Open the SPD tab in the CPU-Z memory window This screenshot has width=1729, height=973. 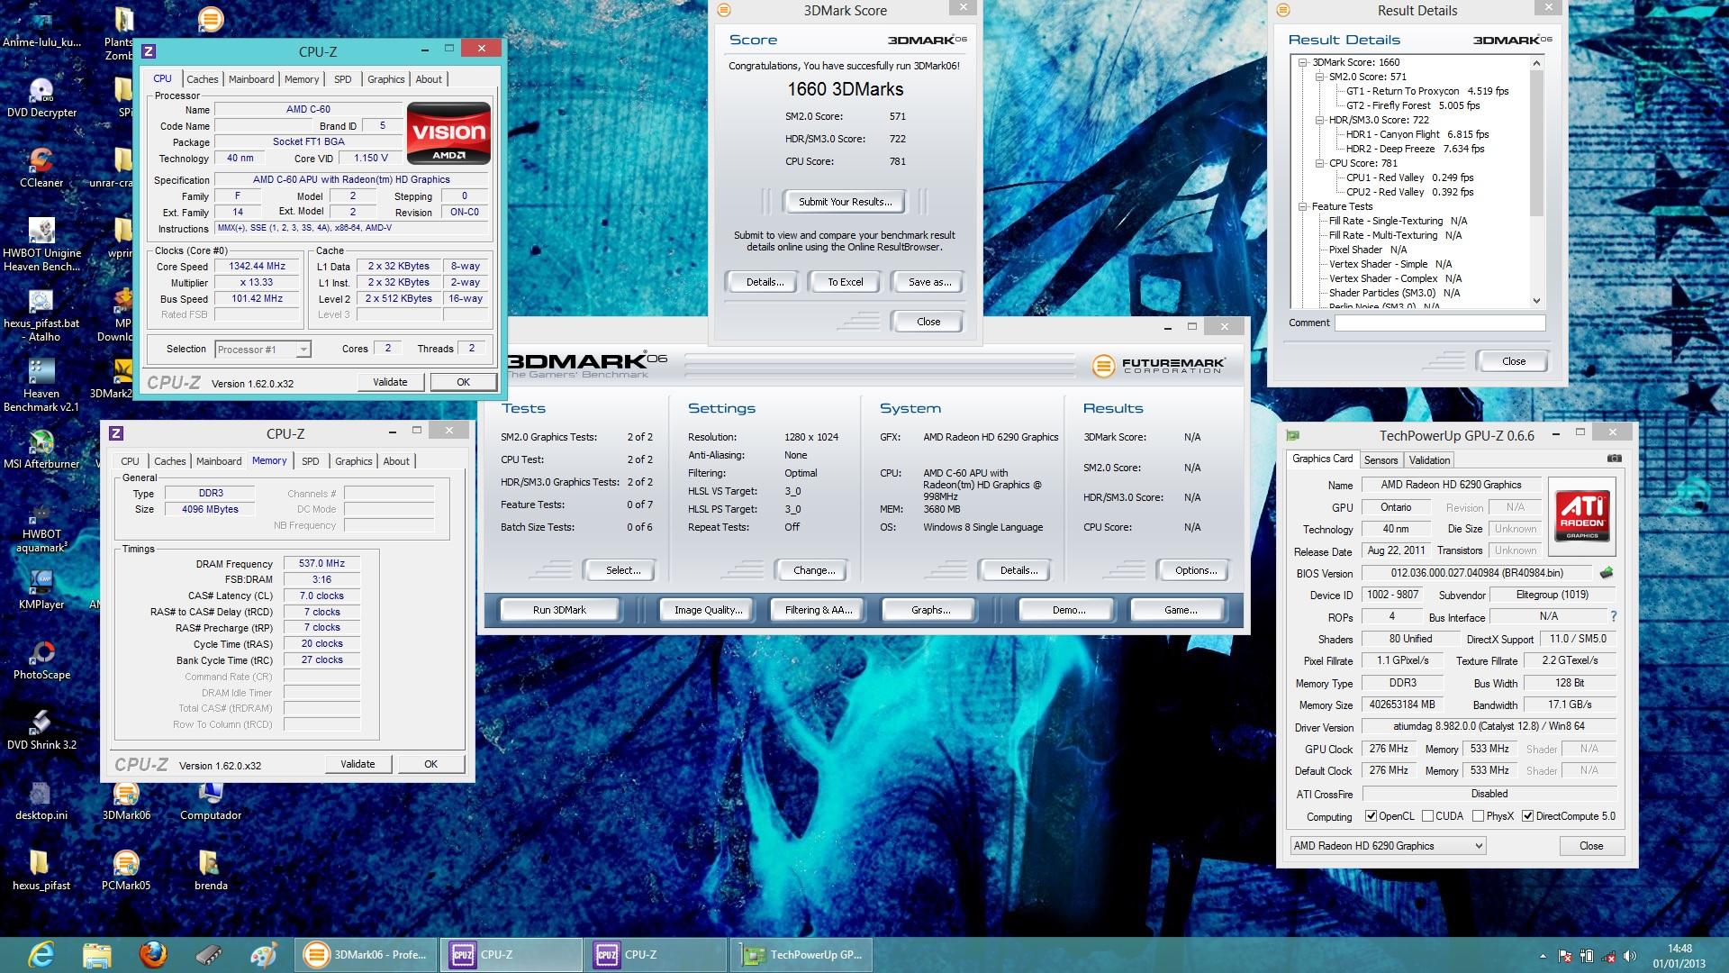tap(311, 461)
